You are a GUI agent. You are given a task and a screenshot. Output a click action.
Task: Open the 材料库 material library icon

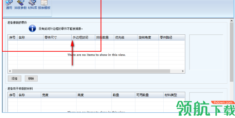click(x=32, y=5)
